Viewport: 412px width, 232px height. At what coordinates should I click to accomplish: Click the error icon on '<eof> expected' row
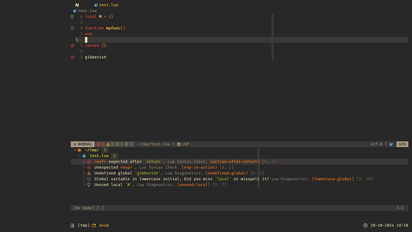(89, 161)
